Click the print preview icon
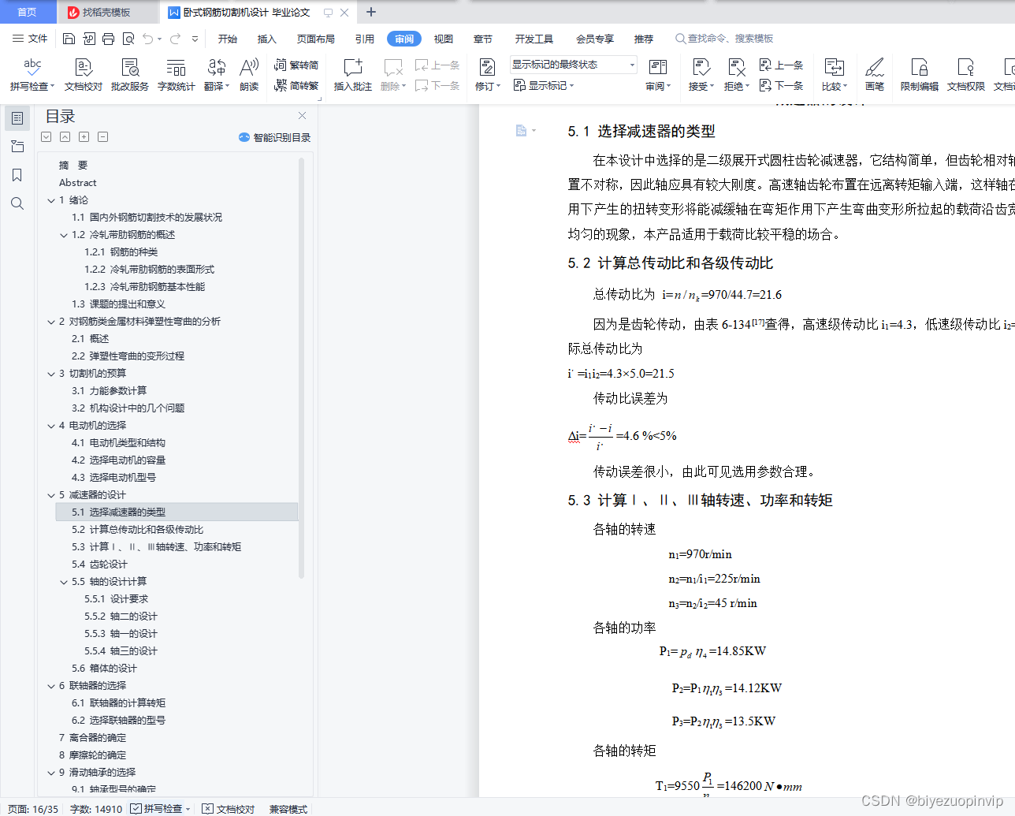 (128, 39)
